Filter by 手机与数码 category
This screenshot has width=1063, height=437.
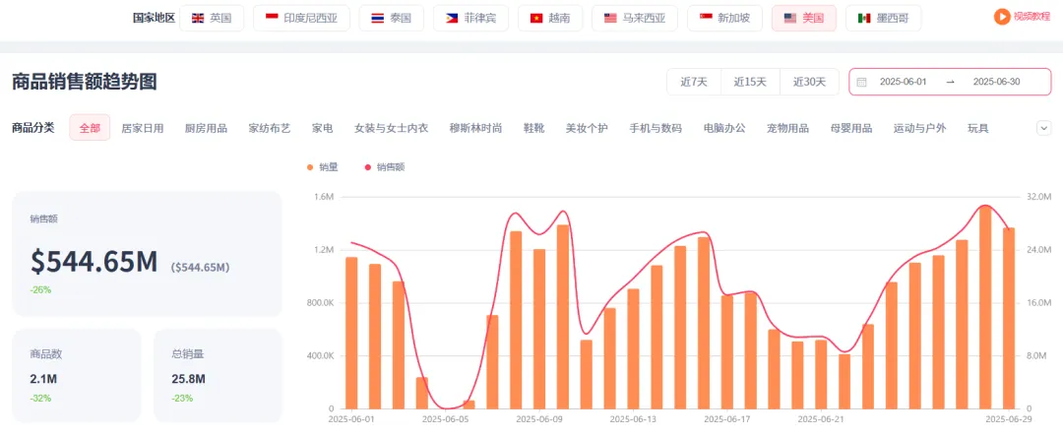[656, 128]
